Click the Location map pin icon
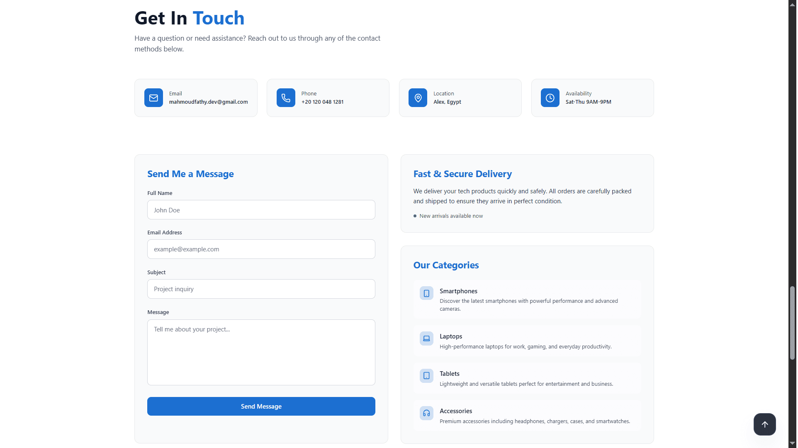 click(418, 98)
